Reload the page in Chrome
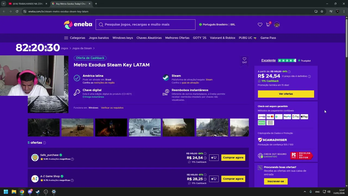Image resolution: width=348 pixels, height=196 pixels. pos(17,11)
